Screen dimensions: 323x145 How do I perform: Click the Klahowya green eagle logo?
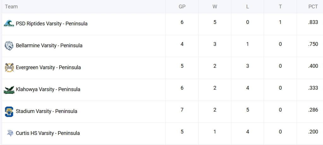pyautogui.click(x=9, y=89)
